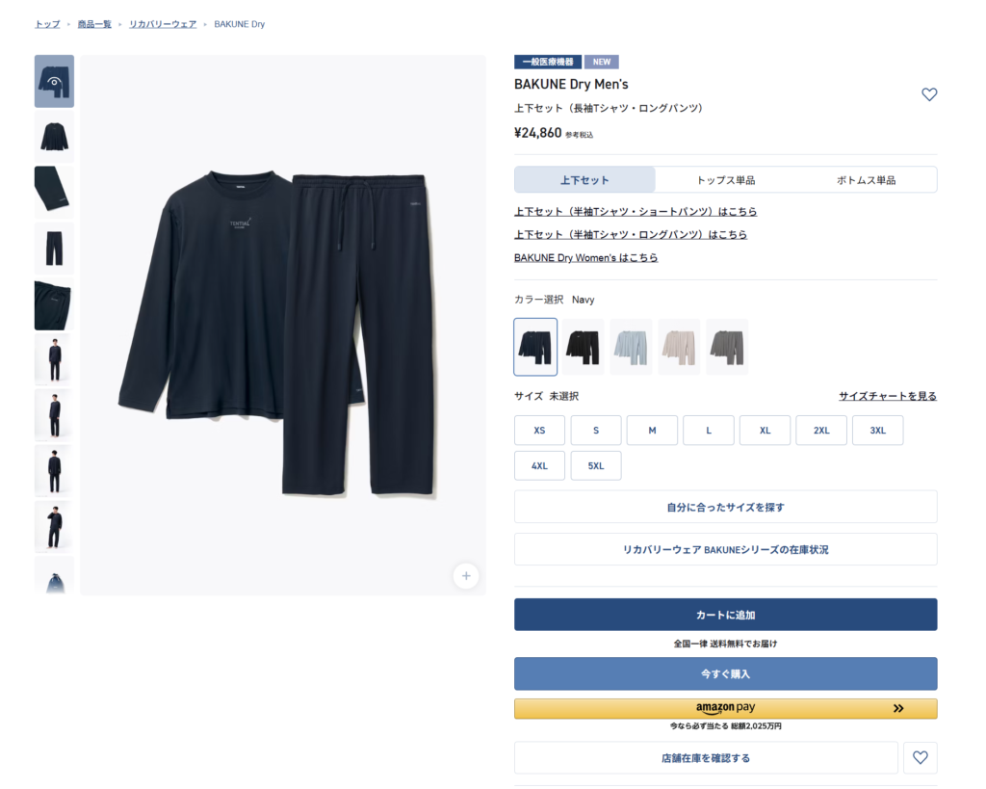Image resolution: width=986 pixels, height=789 pixels.
Task: Click Amazon Pay double-arrow button
Action: coord(898,708)
